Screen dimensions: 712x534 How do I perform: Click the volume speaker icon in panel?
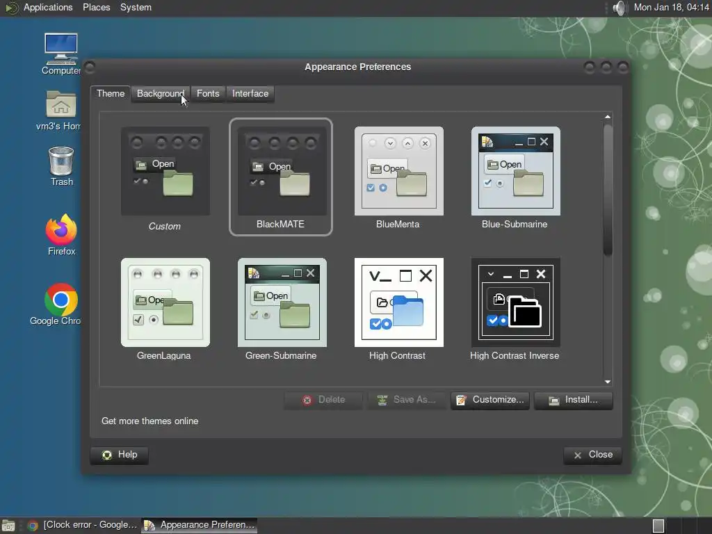pos(619,8)
